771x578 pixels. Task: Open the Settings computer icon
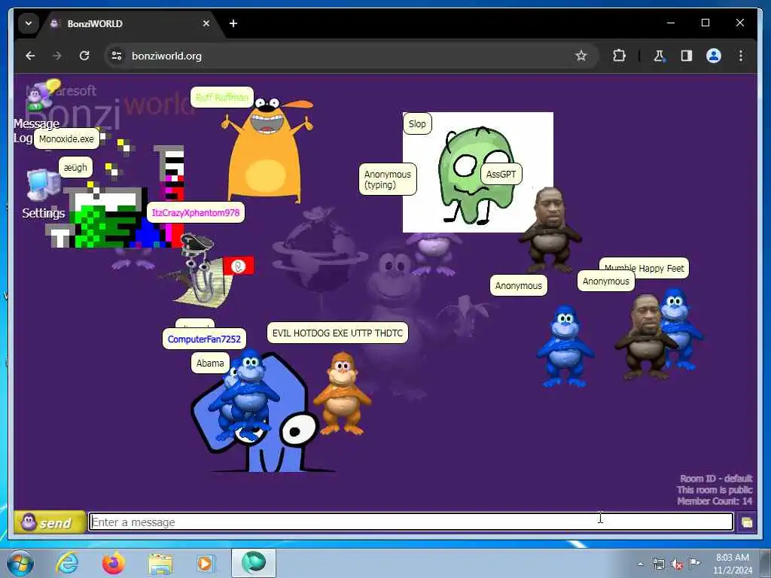coord(44,186)
